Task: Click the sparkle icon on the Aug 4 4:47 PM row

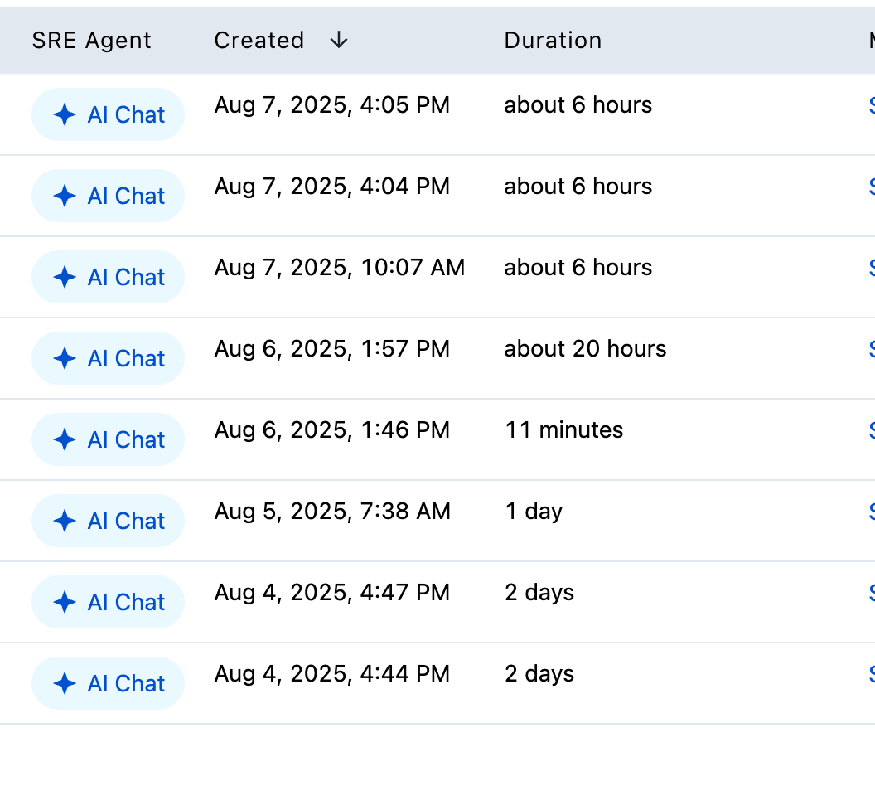Action: pos(65,602)
